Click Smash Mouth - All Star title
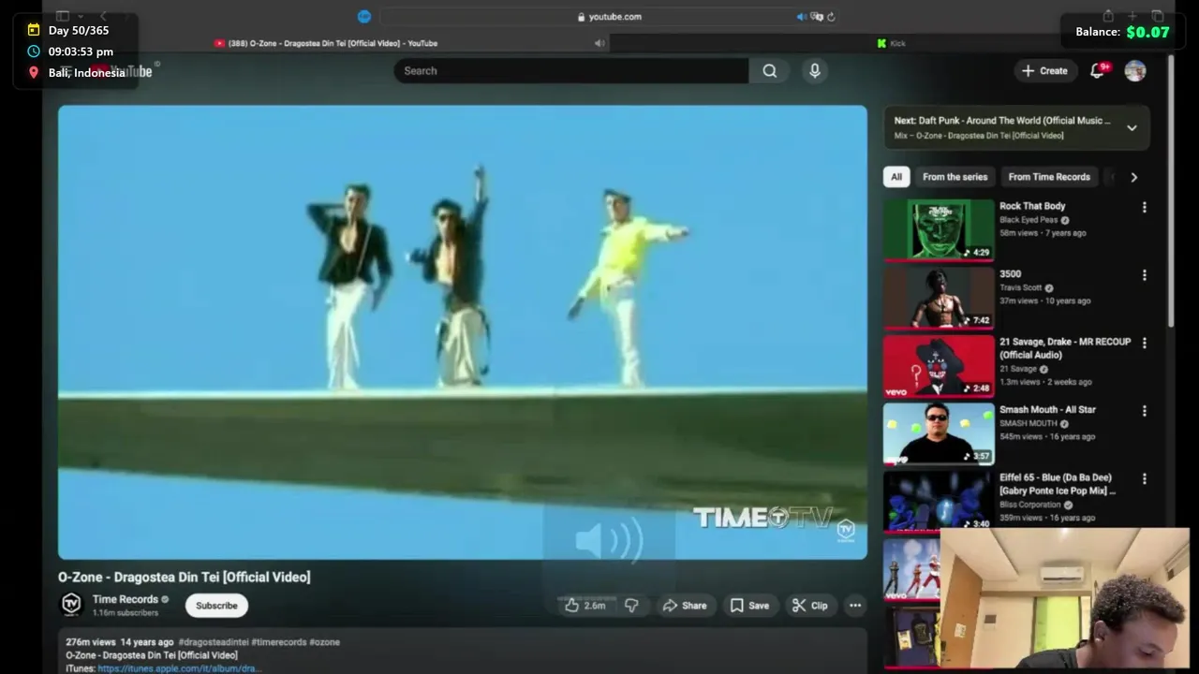 (1047, 410)
